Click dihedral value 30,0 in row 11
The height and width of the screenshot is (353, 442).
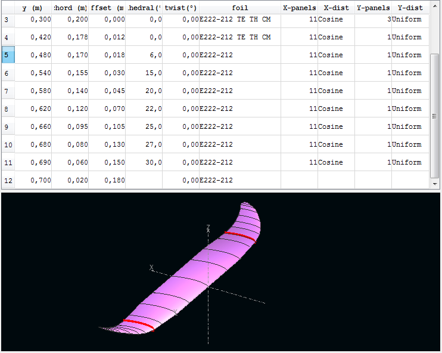[x=144, y=162]
